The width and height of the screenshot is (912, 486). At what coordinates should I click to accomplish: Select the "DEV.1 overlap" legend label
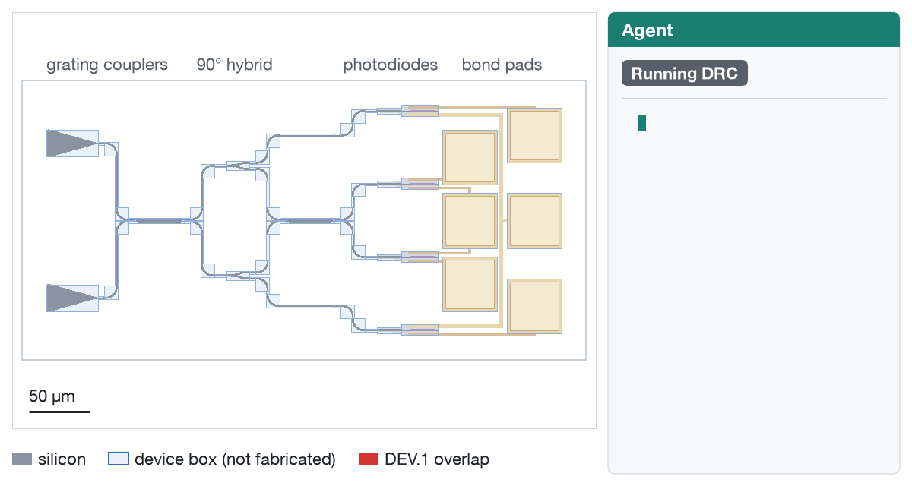[437, 459]
